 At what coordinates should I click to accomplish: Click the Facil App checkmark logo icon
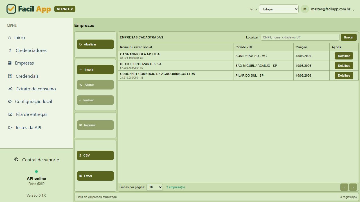(11, 9)
